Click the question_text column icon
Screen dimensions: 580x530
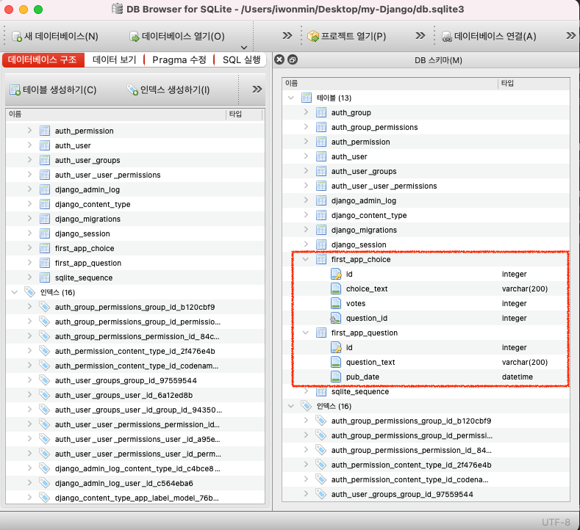[x=336, y=363]
